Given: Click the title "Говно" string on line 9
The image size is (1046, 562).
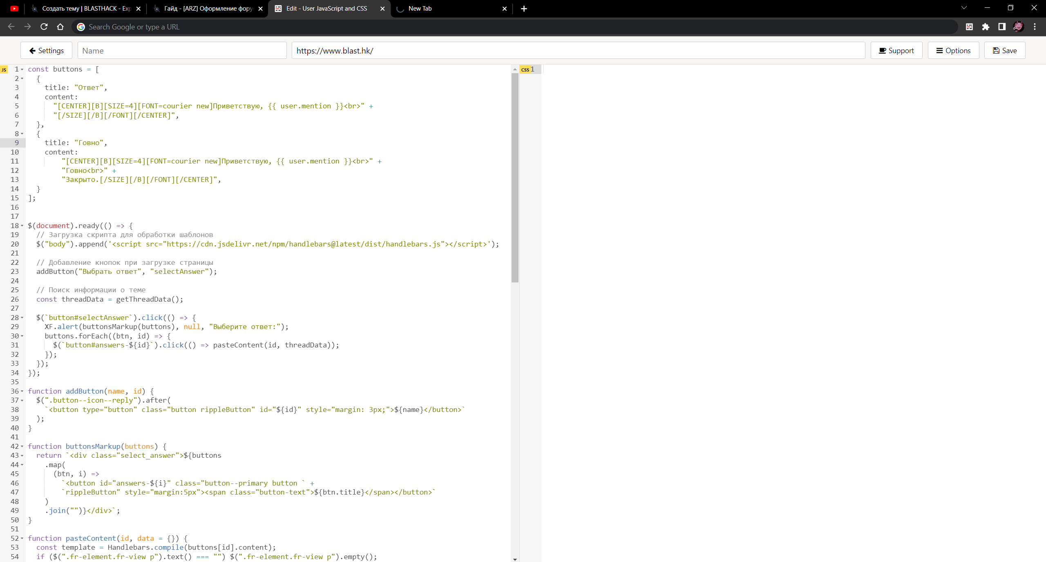Looking at the screenshot, I should coord(89,143).
